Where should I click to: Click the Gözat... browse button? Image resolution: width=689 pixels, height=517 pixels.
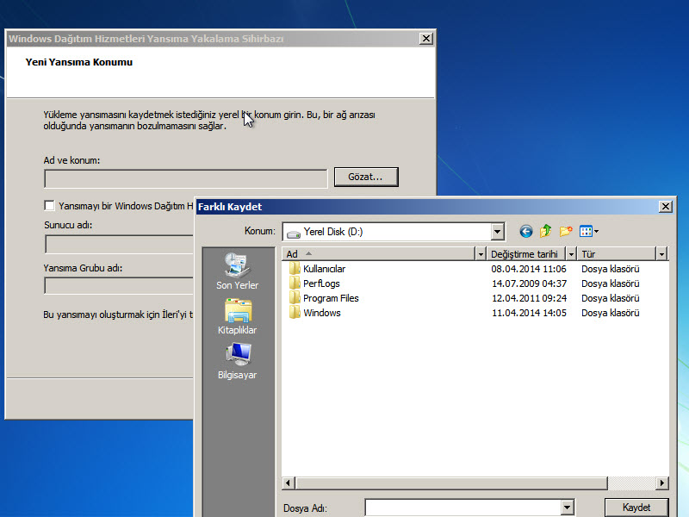click(x=366, y=177)
